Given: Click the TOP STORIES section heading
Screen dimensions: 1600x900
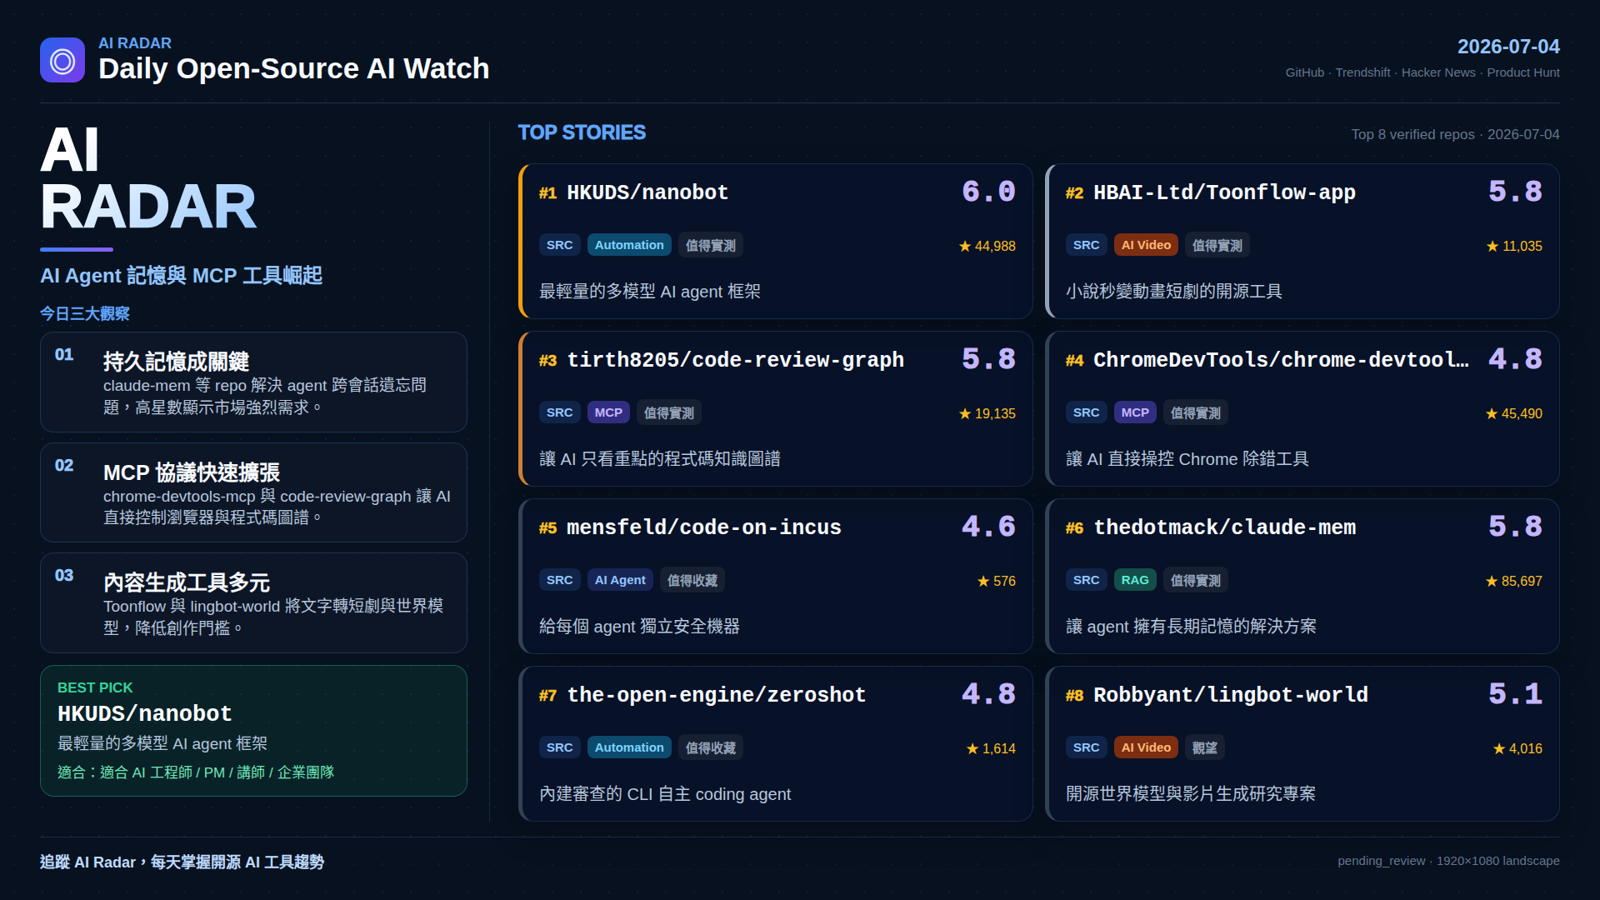Looking at the screenshot, I should coord(582,132).
